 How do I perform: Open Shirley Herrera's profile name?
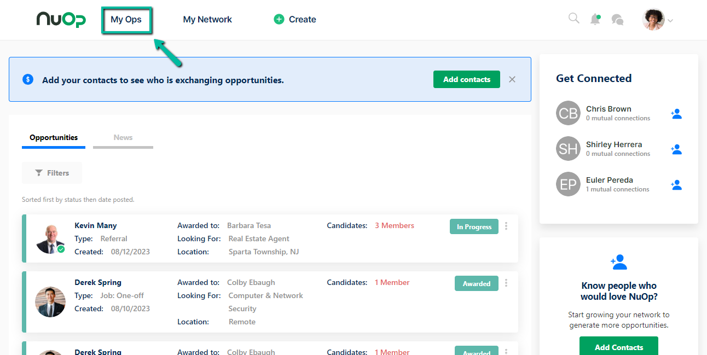point(614,144)
